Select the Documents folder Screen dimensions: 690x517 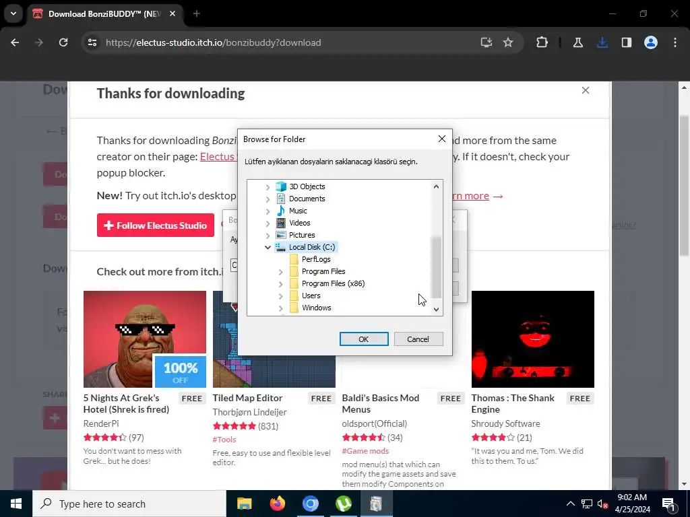coord(307,199)
